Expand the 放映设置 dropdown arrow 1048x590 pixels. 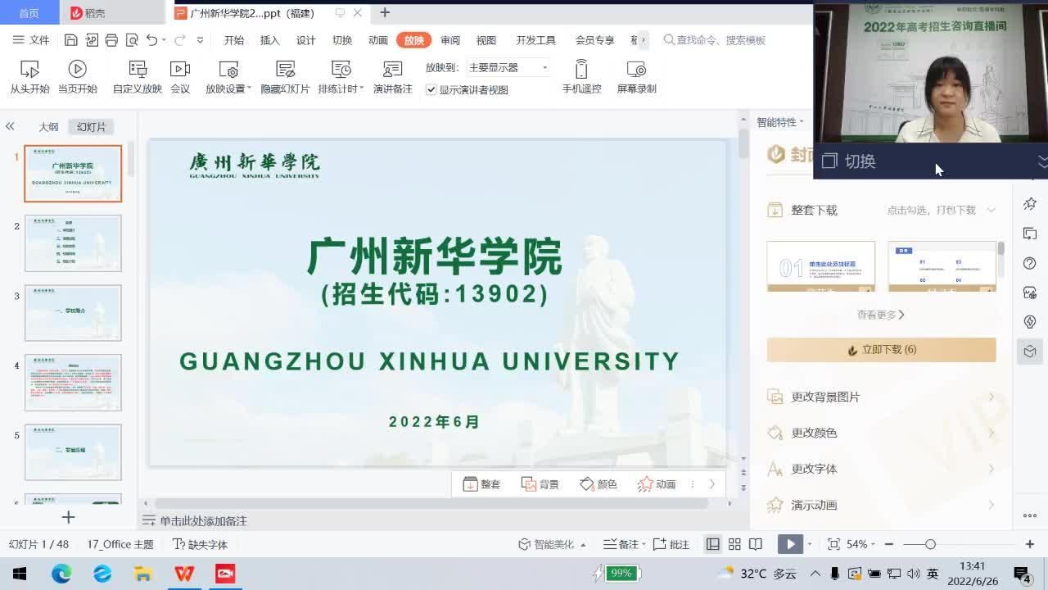249,88
